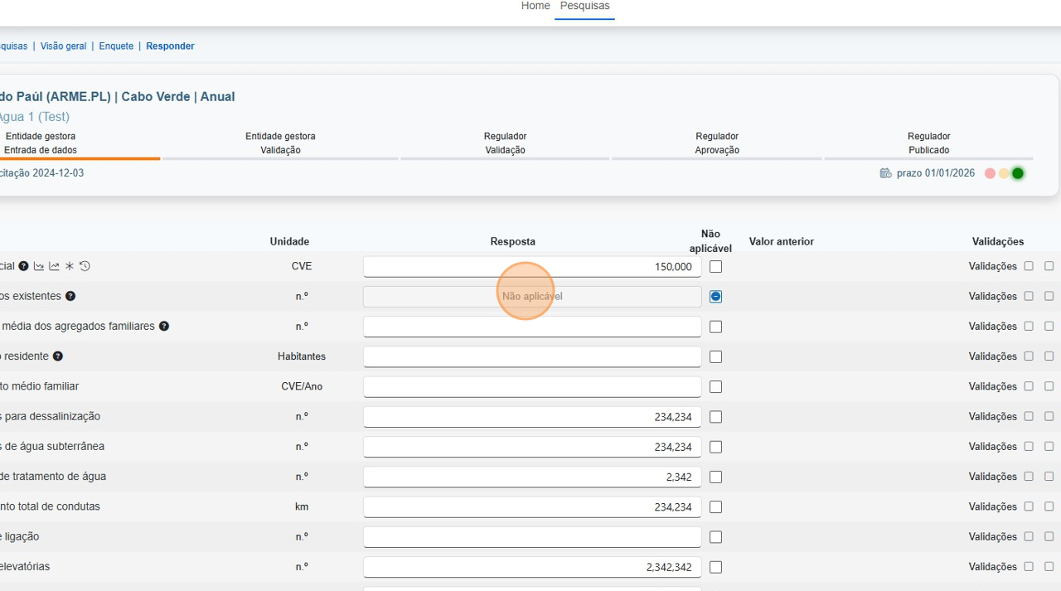Click response field containing 2,342,342
1061x591 pixels.
tap(532, 567)
